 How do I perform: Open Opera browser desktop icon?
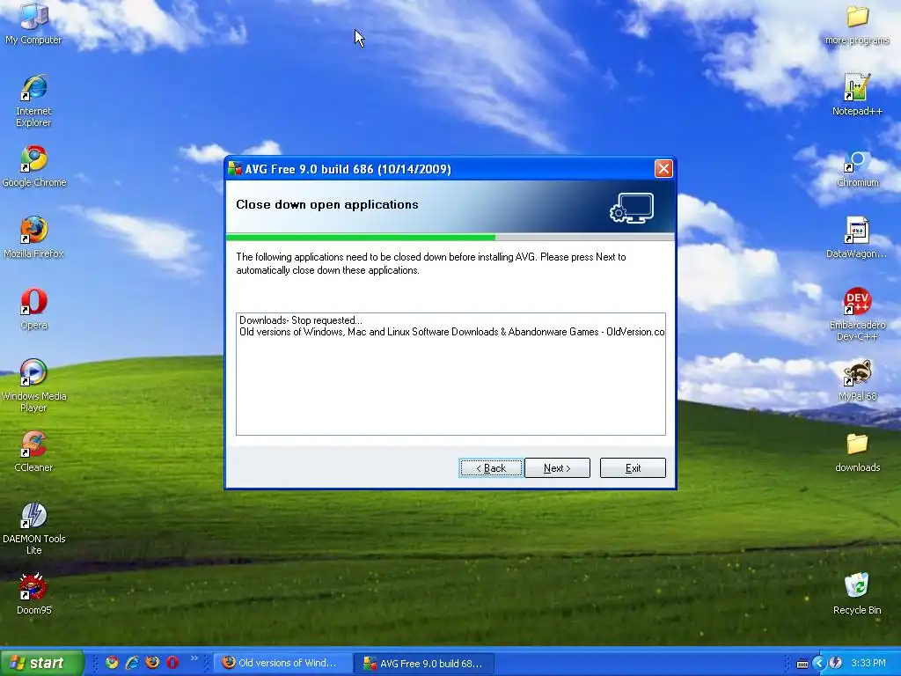coord(33,309)
